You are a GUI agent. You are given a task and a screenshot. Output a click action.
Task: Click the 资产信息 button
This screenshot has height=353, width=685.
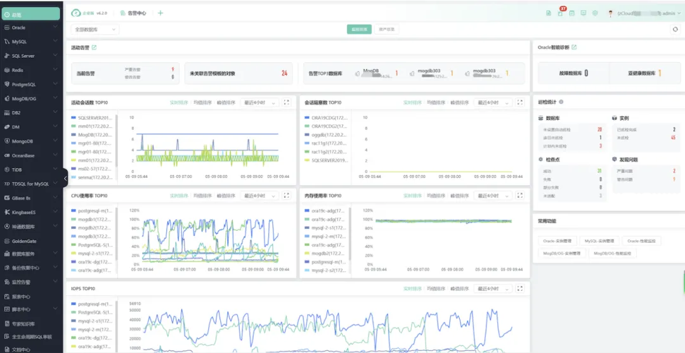coord(386,29)
